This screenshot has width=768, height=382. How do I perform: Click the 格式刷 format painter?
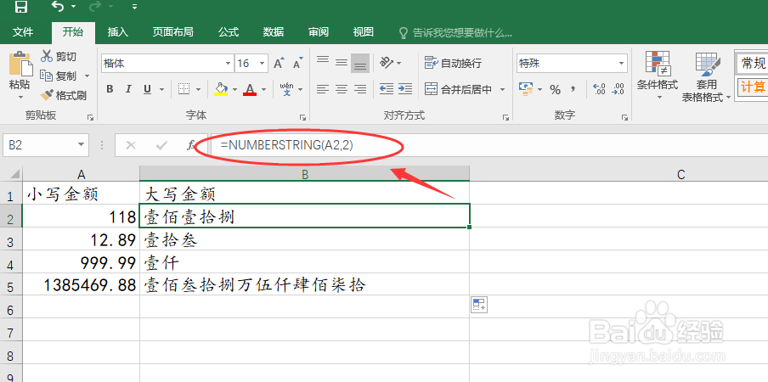pyautogui.click(x=63, y=95)
